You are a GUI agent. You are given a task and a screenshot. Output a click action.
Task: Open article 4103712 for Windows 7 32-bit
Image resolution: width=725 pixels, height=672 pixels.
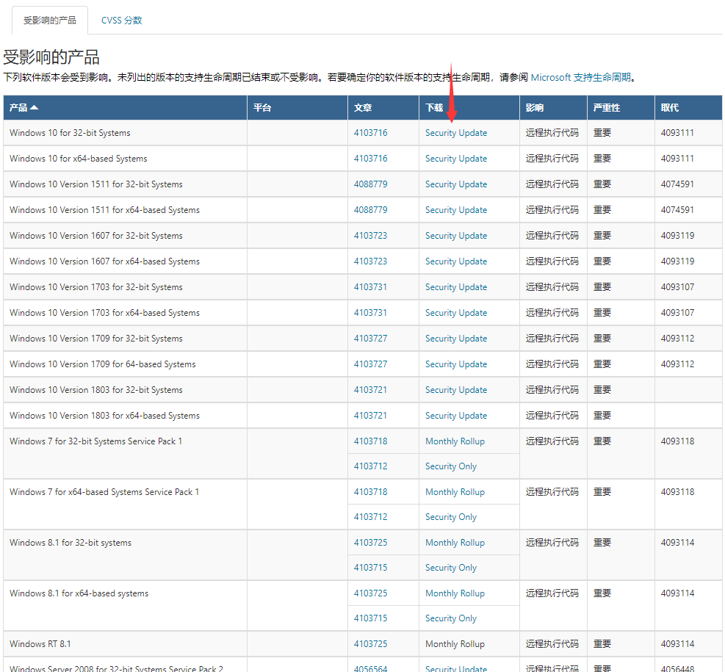[x=370, y=466]
